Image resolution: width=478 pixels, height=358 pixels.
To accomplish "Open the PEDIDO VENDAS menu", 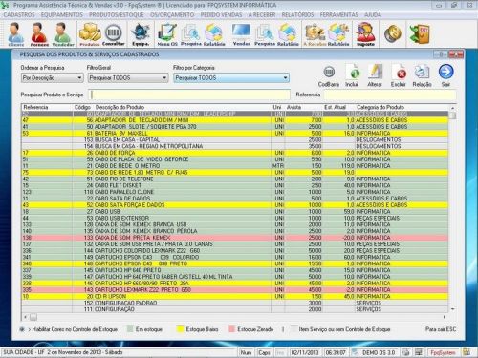I will pos(221,15).
